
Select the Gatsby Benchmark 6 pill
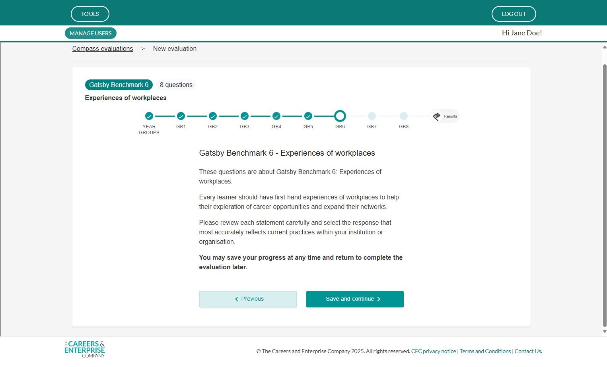point(119,85)
